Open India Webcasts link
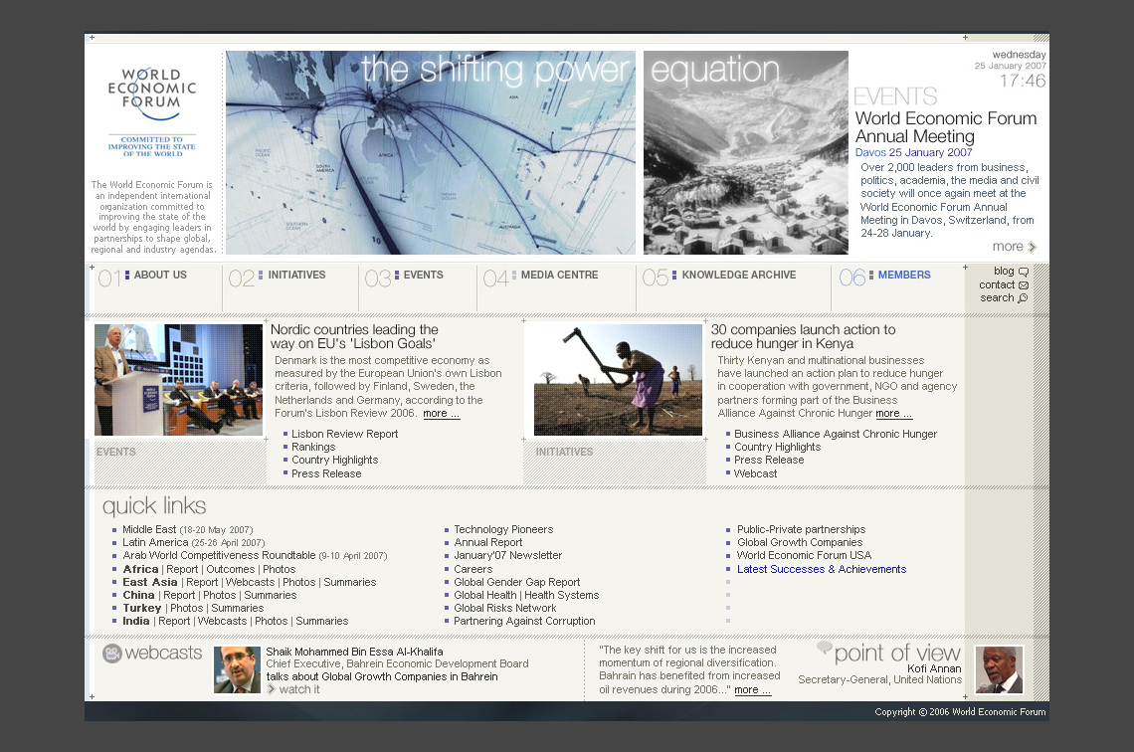The image size is (1134, 752). coord(222,621)
